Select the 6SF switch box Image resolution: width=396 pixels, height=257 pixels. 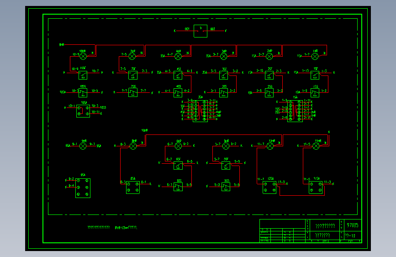click(x=178, y=166)
